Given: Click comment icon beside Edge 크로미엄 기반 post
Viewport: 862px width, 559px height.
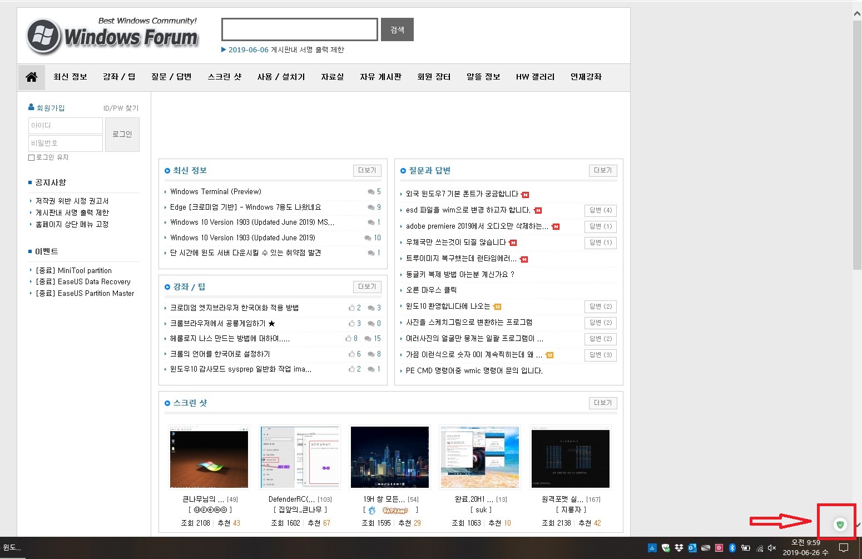Looking at the screenshot, I should pyautogui.click(x=370, y=207).
